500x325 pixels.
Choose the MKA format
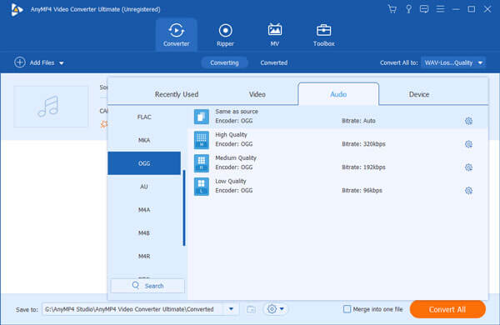tap(144, 140)
